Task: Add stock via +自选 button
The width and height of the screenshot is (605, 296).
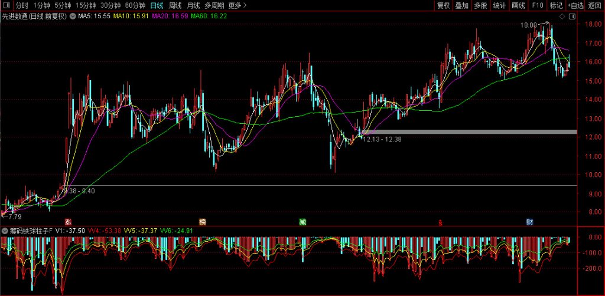Action: tap(575, 5)
